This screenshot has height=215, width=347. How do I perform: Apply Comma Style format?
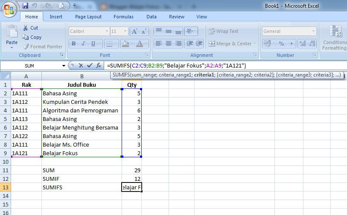coord(291,44)
